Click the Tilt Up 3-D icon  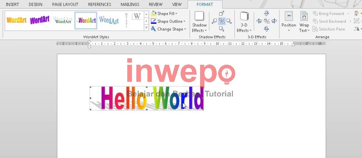point(266,14)
